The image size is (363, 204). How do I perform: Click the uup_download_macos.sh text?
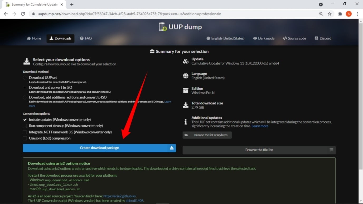click(61, 189)
